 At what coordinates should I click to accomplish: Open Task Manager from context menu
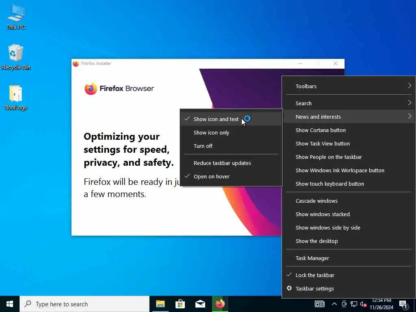(x=348, y=258)
